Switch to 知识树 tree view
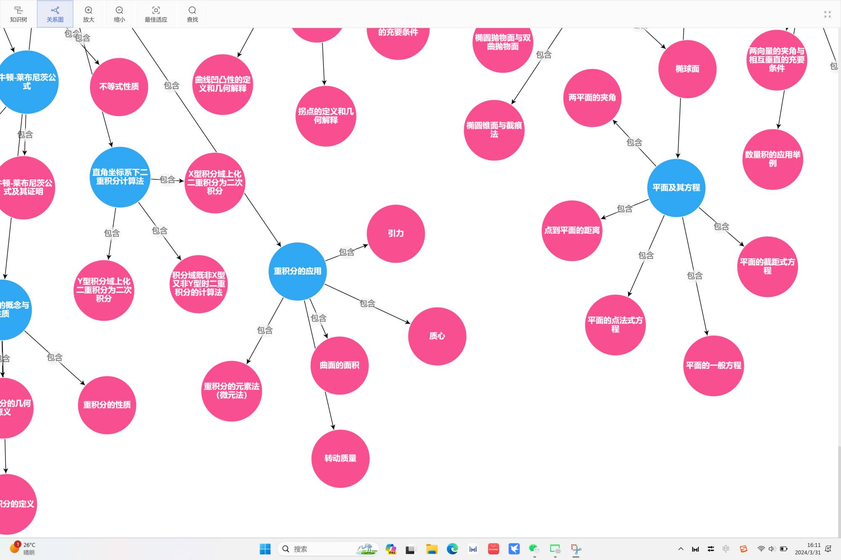Image resolution: width=841 pixels, height=560 pixels. (x=19, y=14)
